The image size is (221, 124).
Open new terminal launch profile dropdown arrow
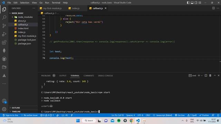pyautogui.click(x=202, y=75)
